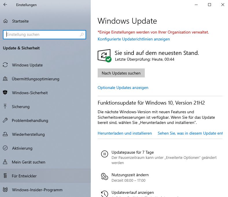Select Für Entwickler in the sidebar
Screen dimensions: 228x197
[x=45, y=176]
